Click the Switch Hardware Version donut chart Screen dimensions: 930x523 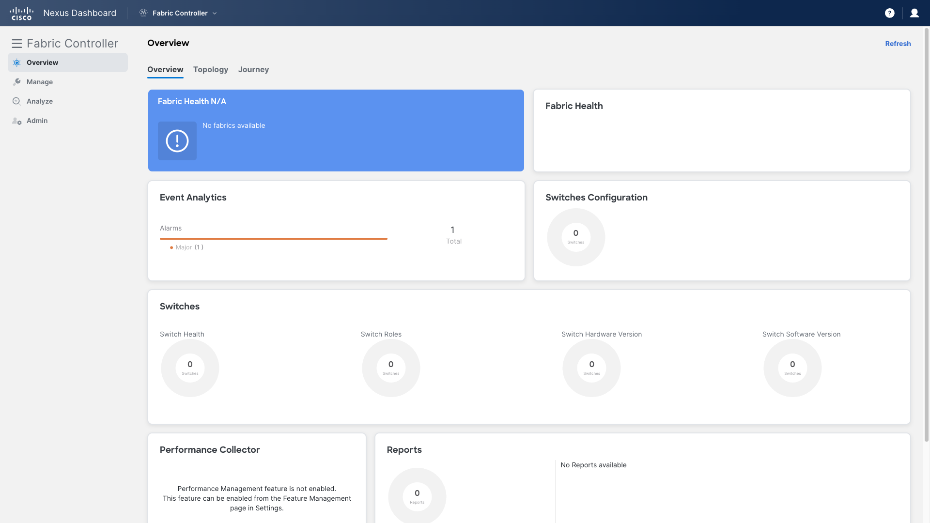(591, 368)
